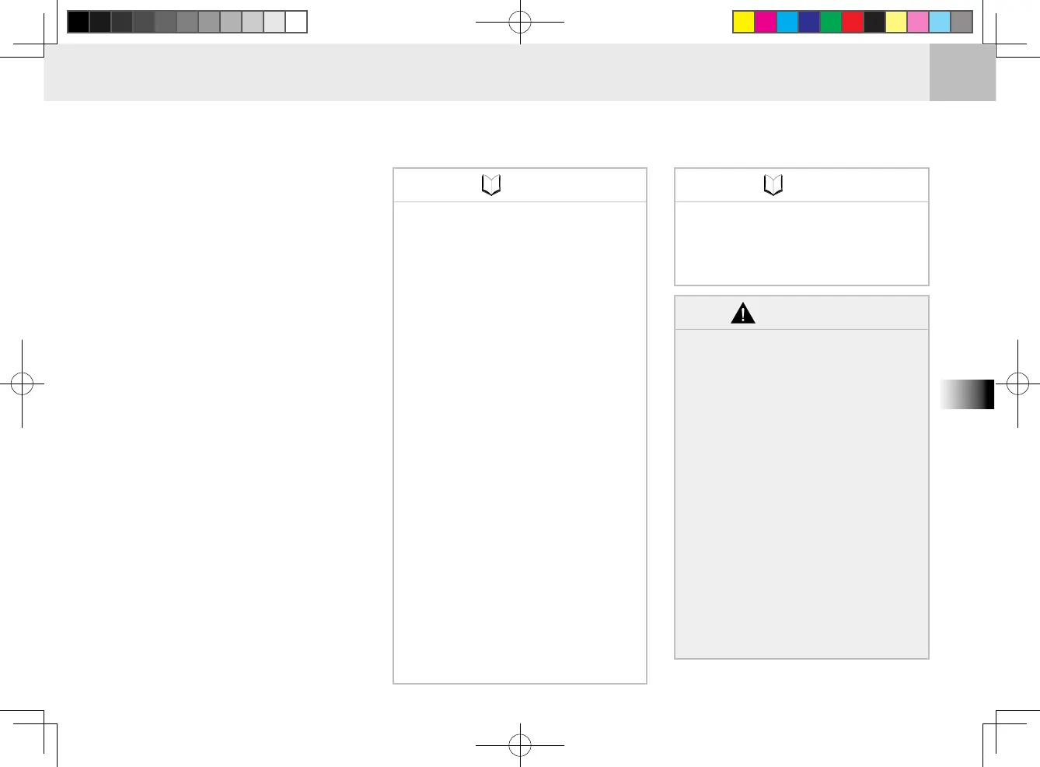Click inside the gray warning box body
Viewport: 1040px width, 767px height.
pos(801,493)
